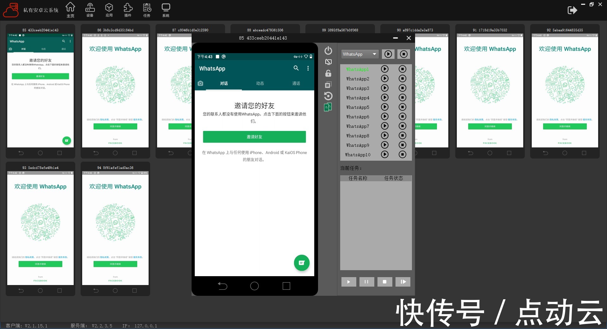Click the task stop button below task table

pos(385,282)
